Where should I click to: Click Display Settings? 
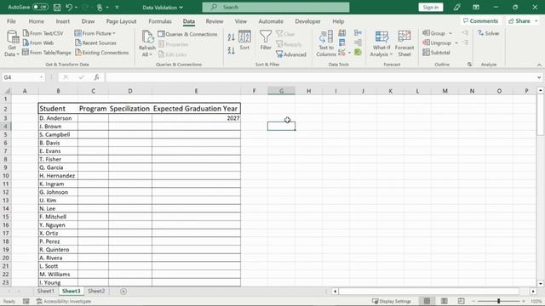392,301
